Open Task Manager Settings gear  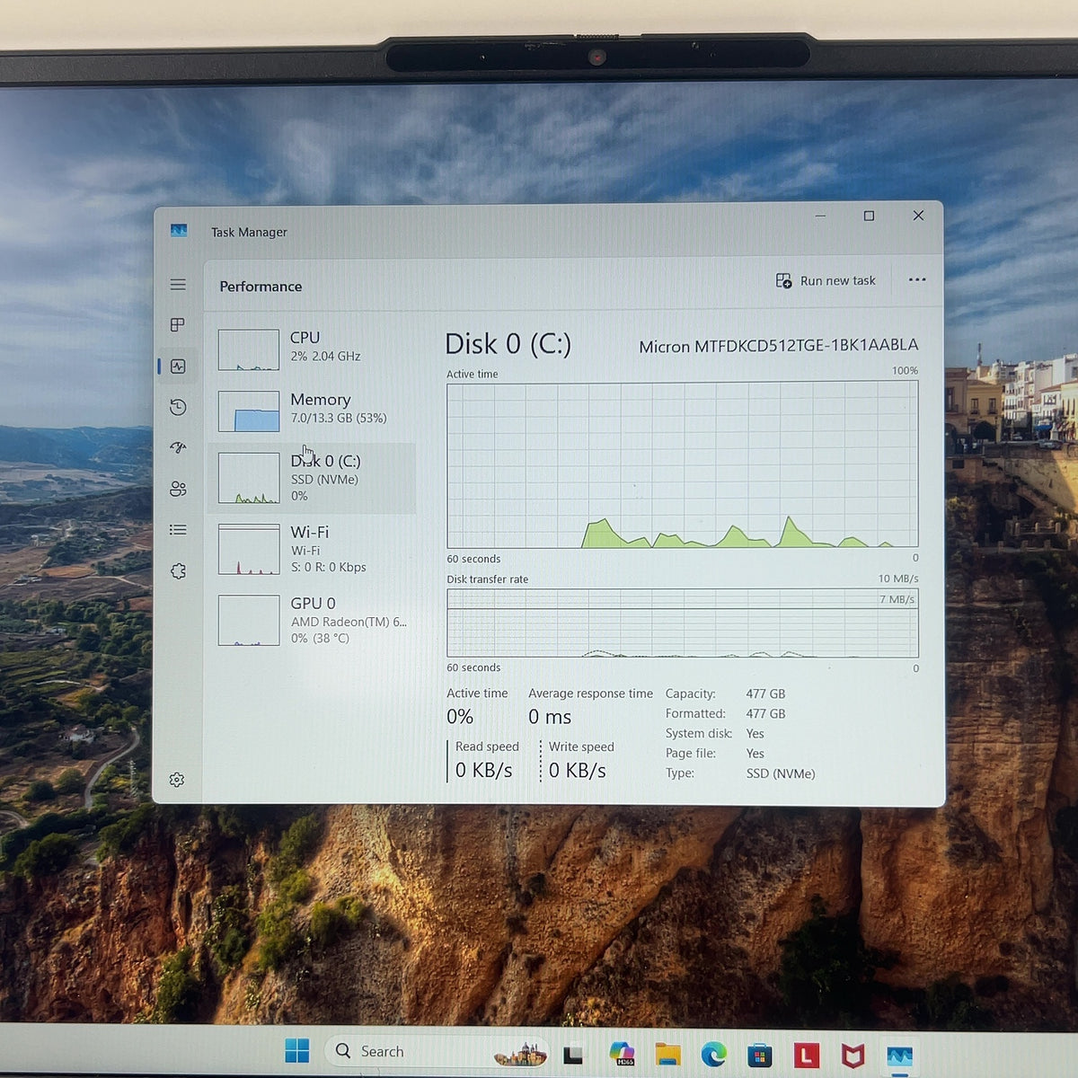[x=177, y=780]
